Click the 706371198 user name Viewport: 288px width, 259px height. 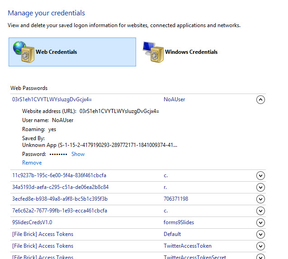click(176, 199)
